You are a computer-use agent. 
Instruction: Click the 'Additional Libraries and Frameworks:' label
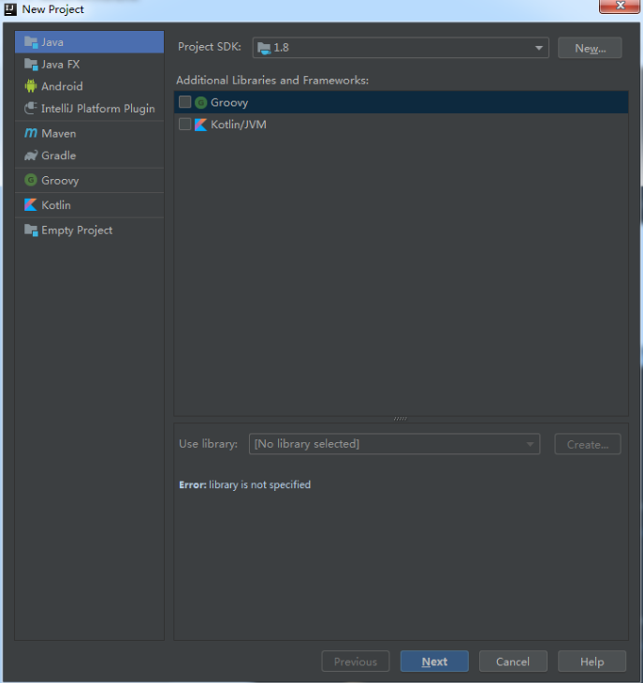pos(272,81)
